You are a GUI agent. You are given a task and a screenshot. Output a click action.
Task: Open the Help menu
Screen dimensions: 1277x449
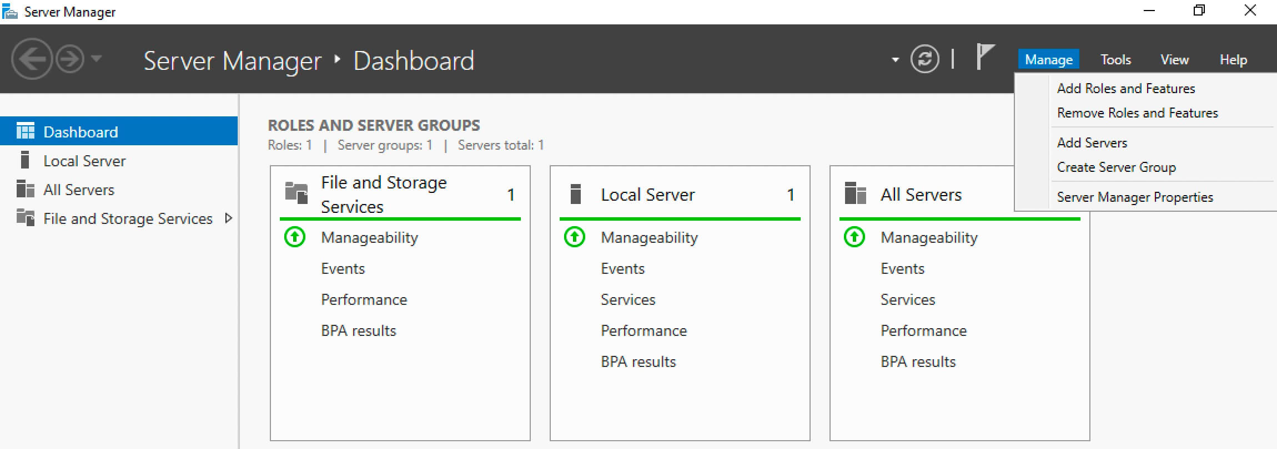pos(1233,59)
